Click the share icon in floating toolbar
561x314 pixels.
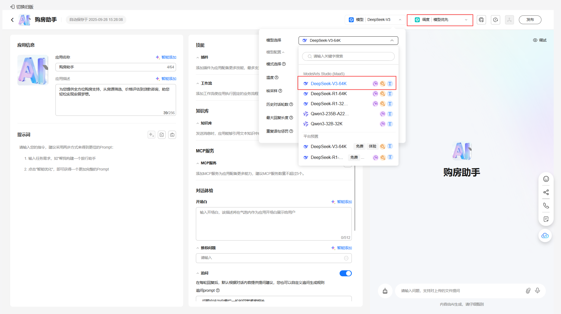click(546, 192)
